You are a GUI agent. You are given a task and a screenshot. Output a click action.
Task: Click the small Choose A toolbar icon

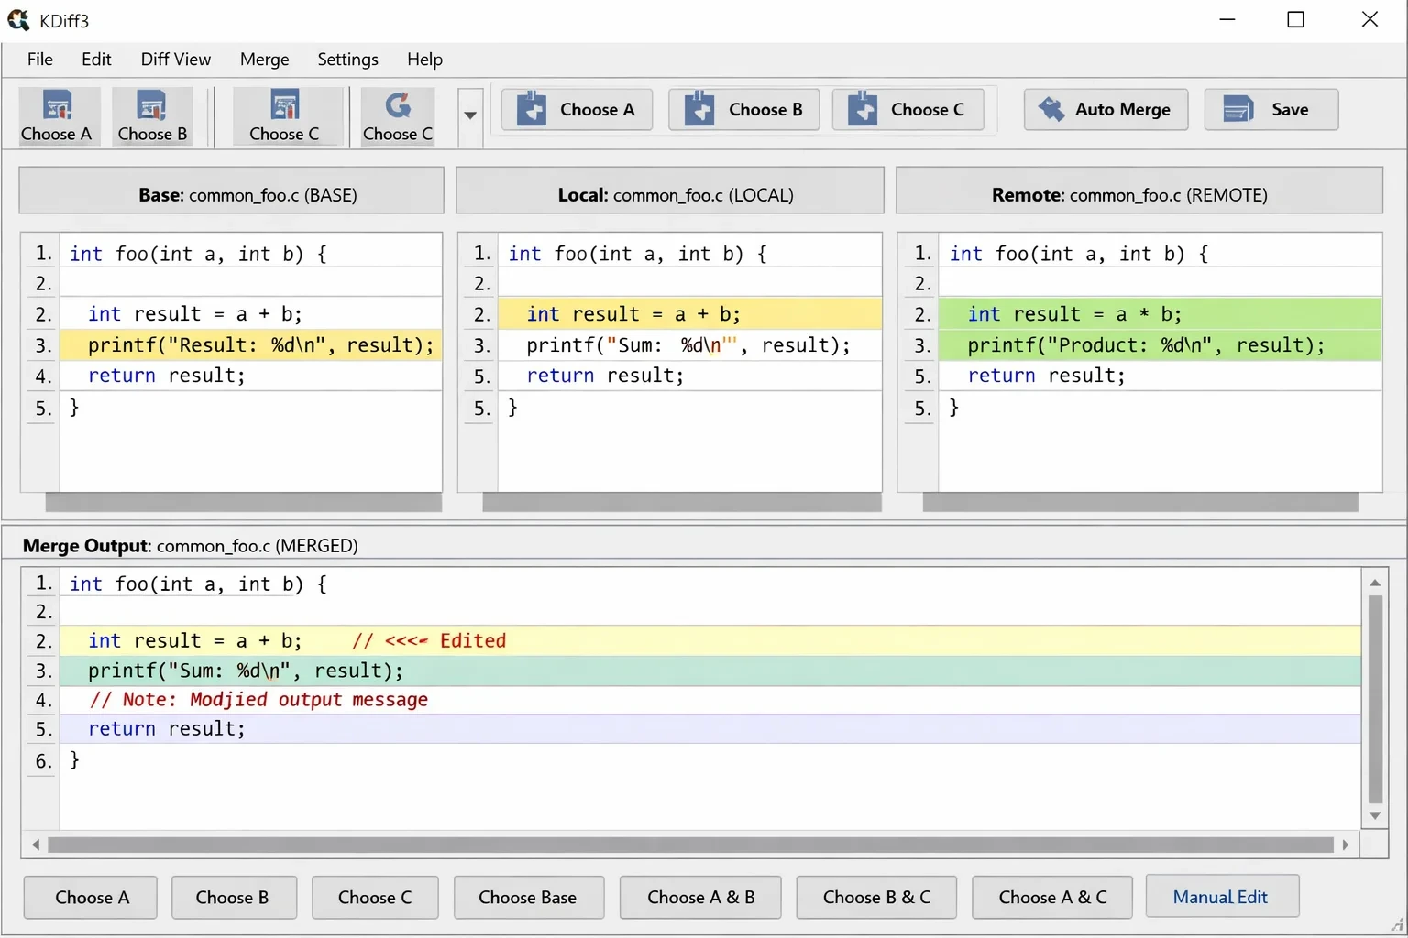tap(57, 116)
